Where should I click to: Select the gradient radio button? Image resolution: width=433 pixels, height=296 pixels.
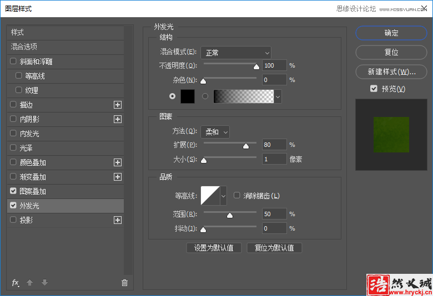tap(205, 96)
